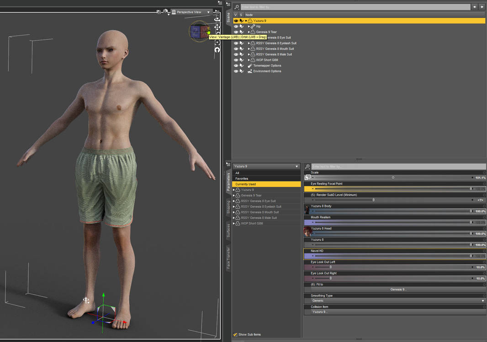Viewport: 487px width, 342px height.
Task: Click the Hip bone icon in Scene
Action: tap(253, 26)
